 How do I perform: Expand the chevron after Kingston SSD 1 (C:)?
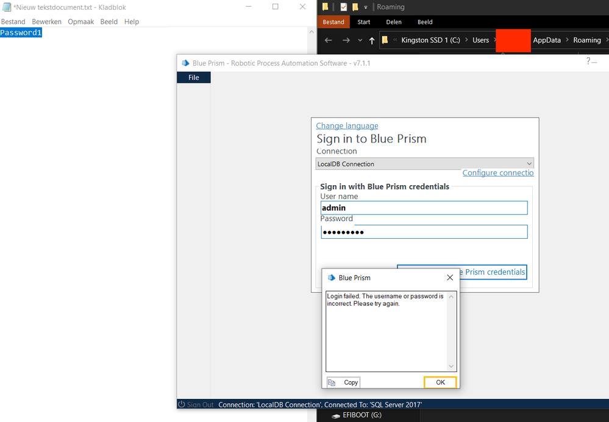point(466,40)
